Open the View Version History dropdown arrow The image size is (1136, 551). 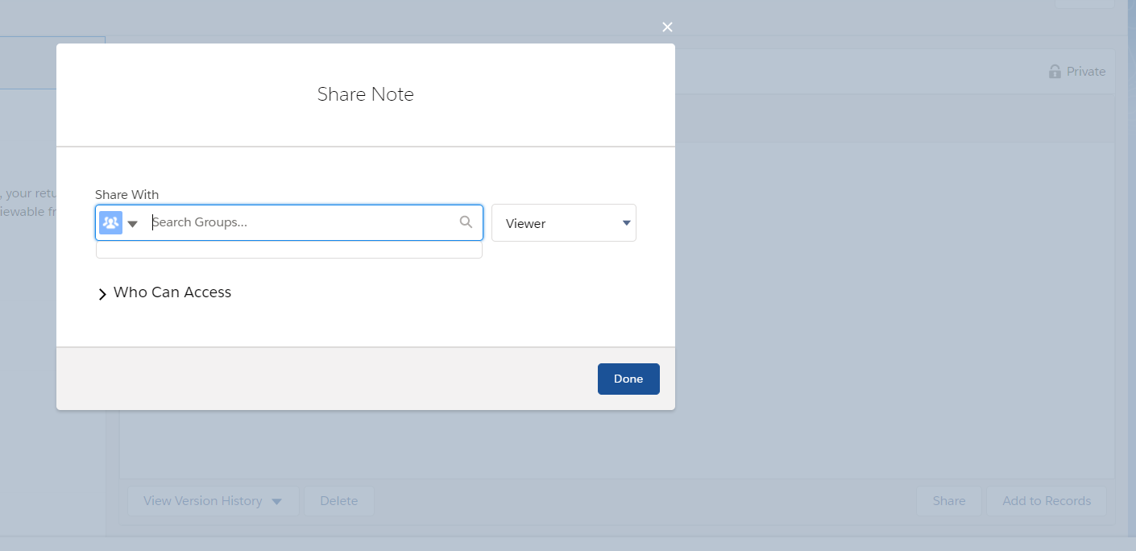(x=277, y=501)
